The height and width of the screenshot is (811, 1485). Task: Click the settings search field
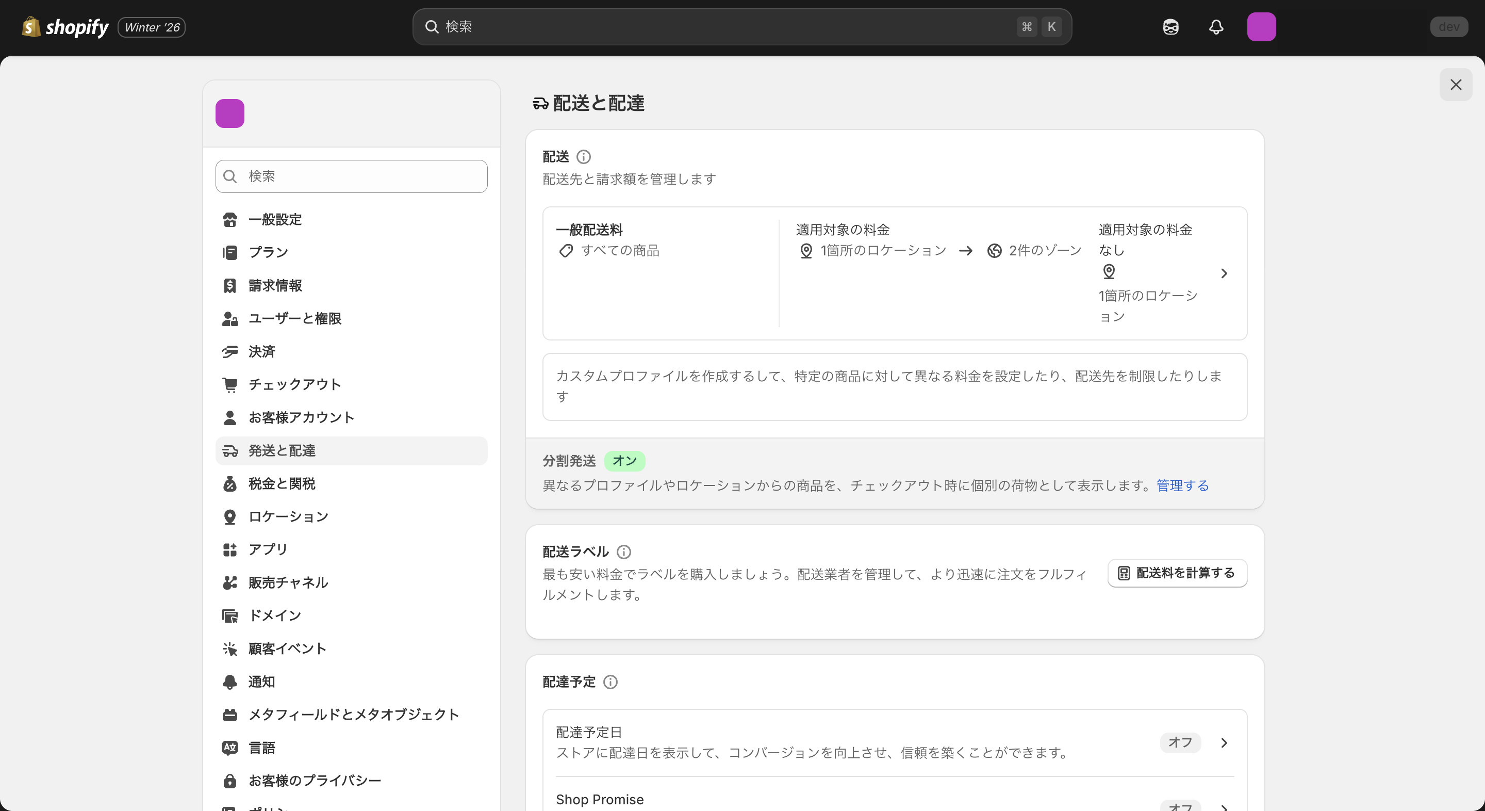(x=351, y=176)
